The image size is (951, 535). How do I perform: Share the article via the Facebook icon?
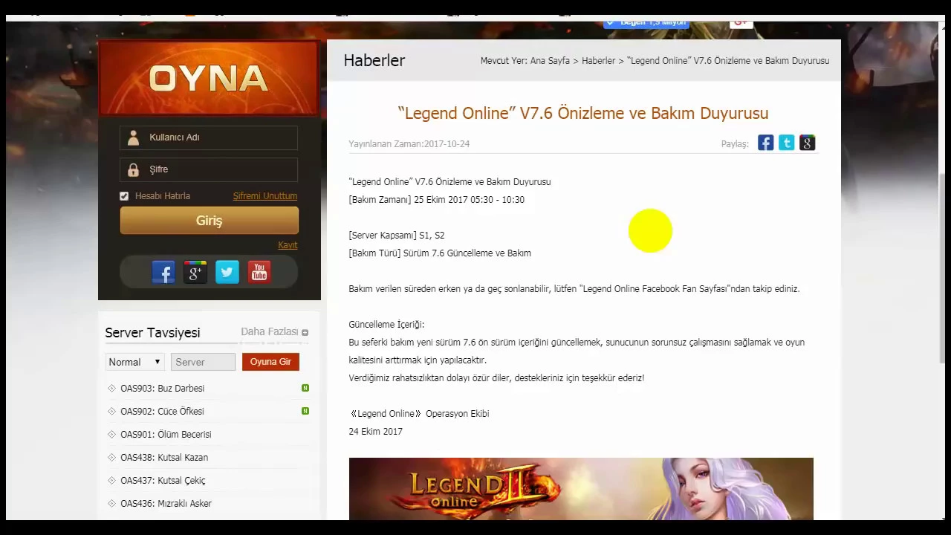766,143
